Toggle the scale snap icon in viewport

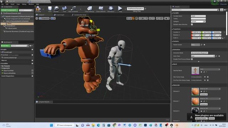pyautogui.click(x=157, y=18)
